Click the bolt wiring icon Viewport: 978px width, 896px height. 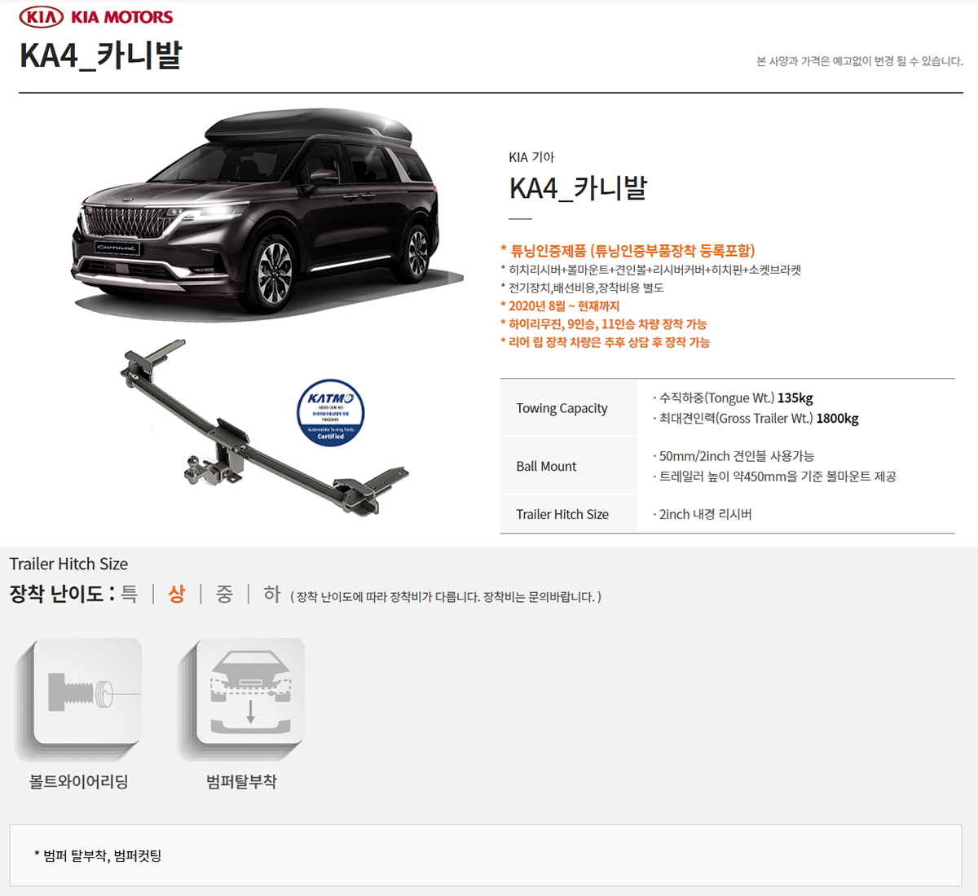point(78,701)
